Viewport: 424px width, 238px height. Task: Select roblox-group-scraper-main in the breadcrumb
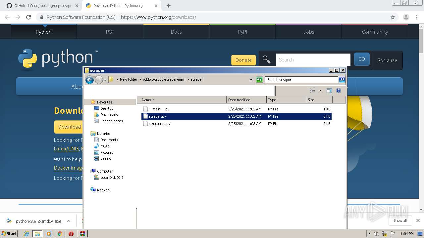[x=164, y=79]
